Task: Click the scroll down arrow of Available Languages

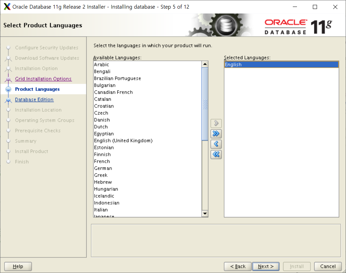Action: coord(205,213)
